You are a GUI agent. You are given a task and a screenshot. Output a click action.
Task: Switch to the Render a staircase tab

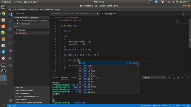pyautogui.click(x=75, y=14)
